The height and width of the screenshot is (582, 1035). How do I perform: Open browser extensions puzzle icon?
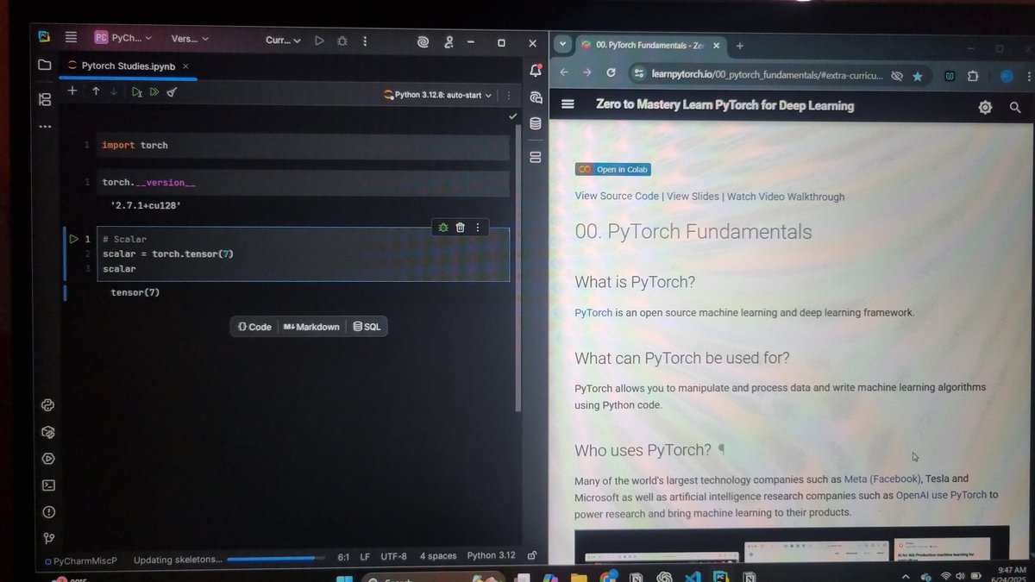(x=973, y=76)
